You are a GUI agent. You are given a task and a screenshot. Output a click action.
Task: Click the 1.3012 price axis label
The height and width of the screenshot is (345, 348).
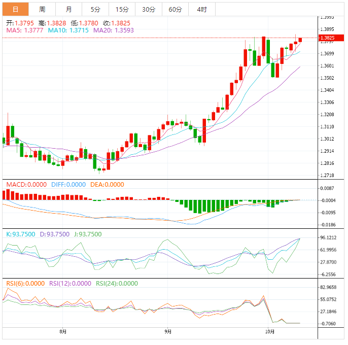click(x=327, y=139)
